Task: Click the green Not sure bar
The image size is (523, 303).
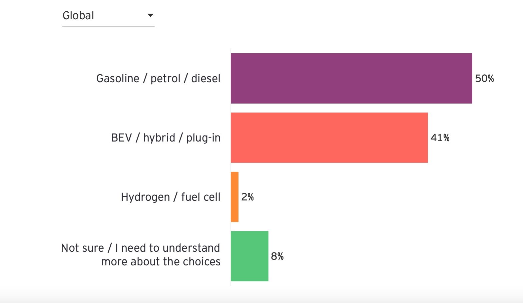Action: pos(249,256)
